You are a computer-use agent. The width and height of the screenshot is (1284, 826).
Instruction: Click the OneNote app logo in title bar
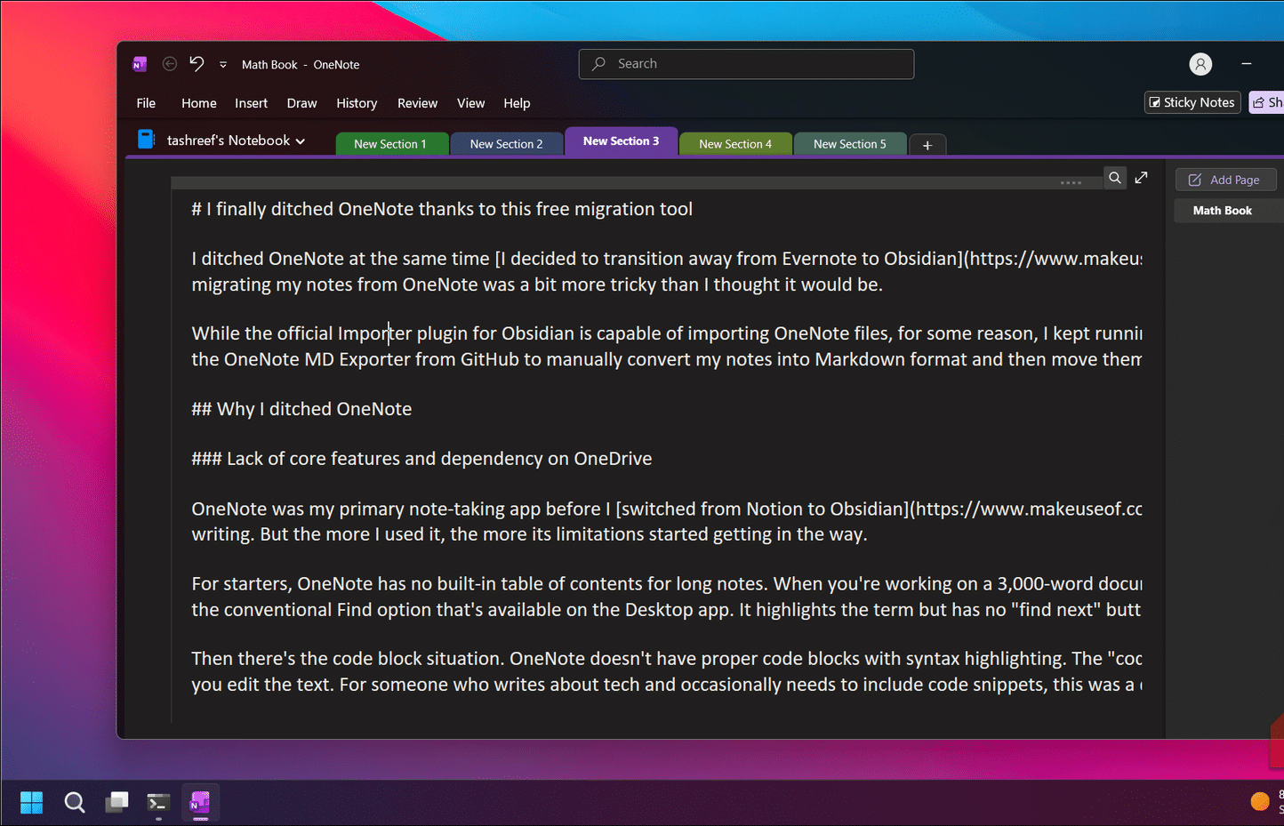pos(140,64)
